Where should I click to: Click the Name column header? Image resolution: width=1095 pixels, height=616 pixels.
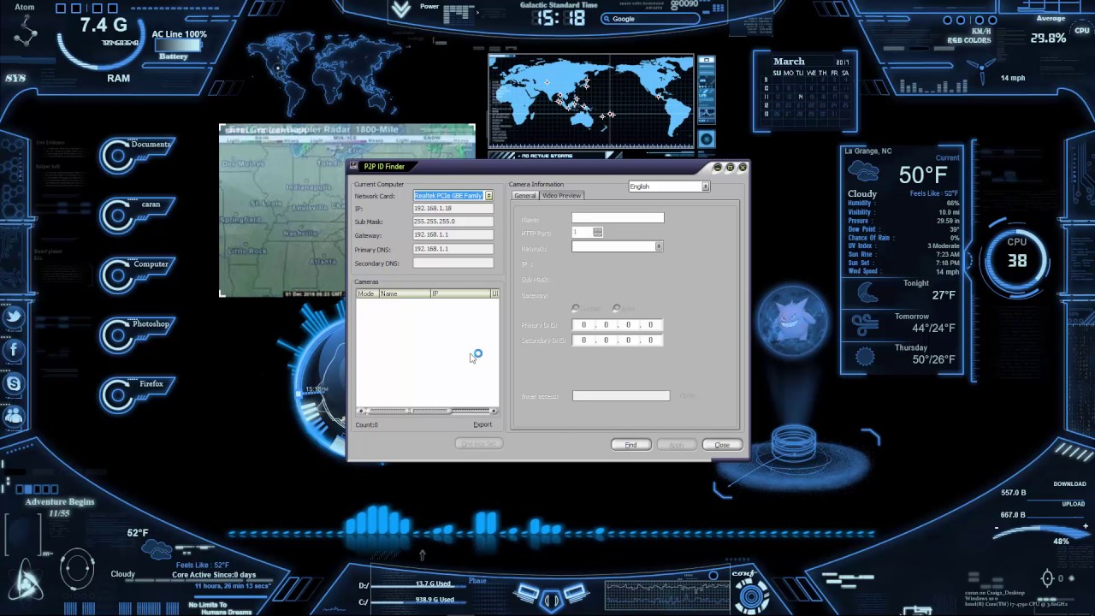click(404, 293)
